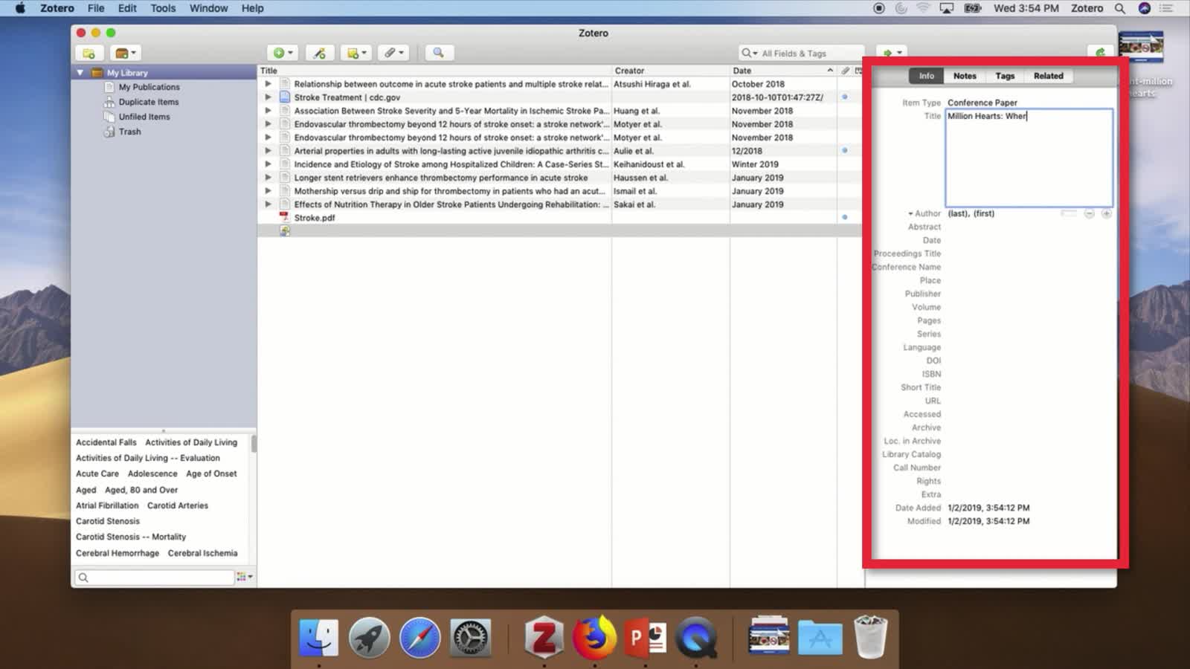Click the blue attachment dot on Stroke.pdf row
This screenshot has width=1190, height=669.
[844, 217]
